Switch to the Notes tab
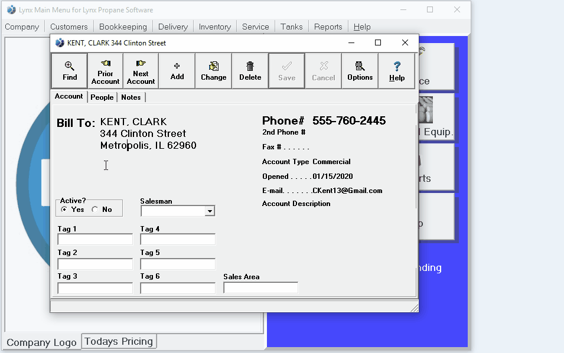This screenshot has height=353, width=564. (131, 97)
